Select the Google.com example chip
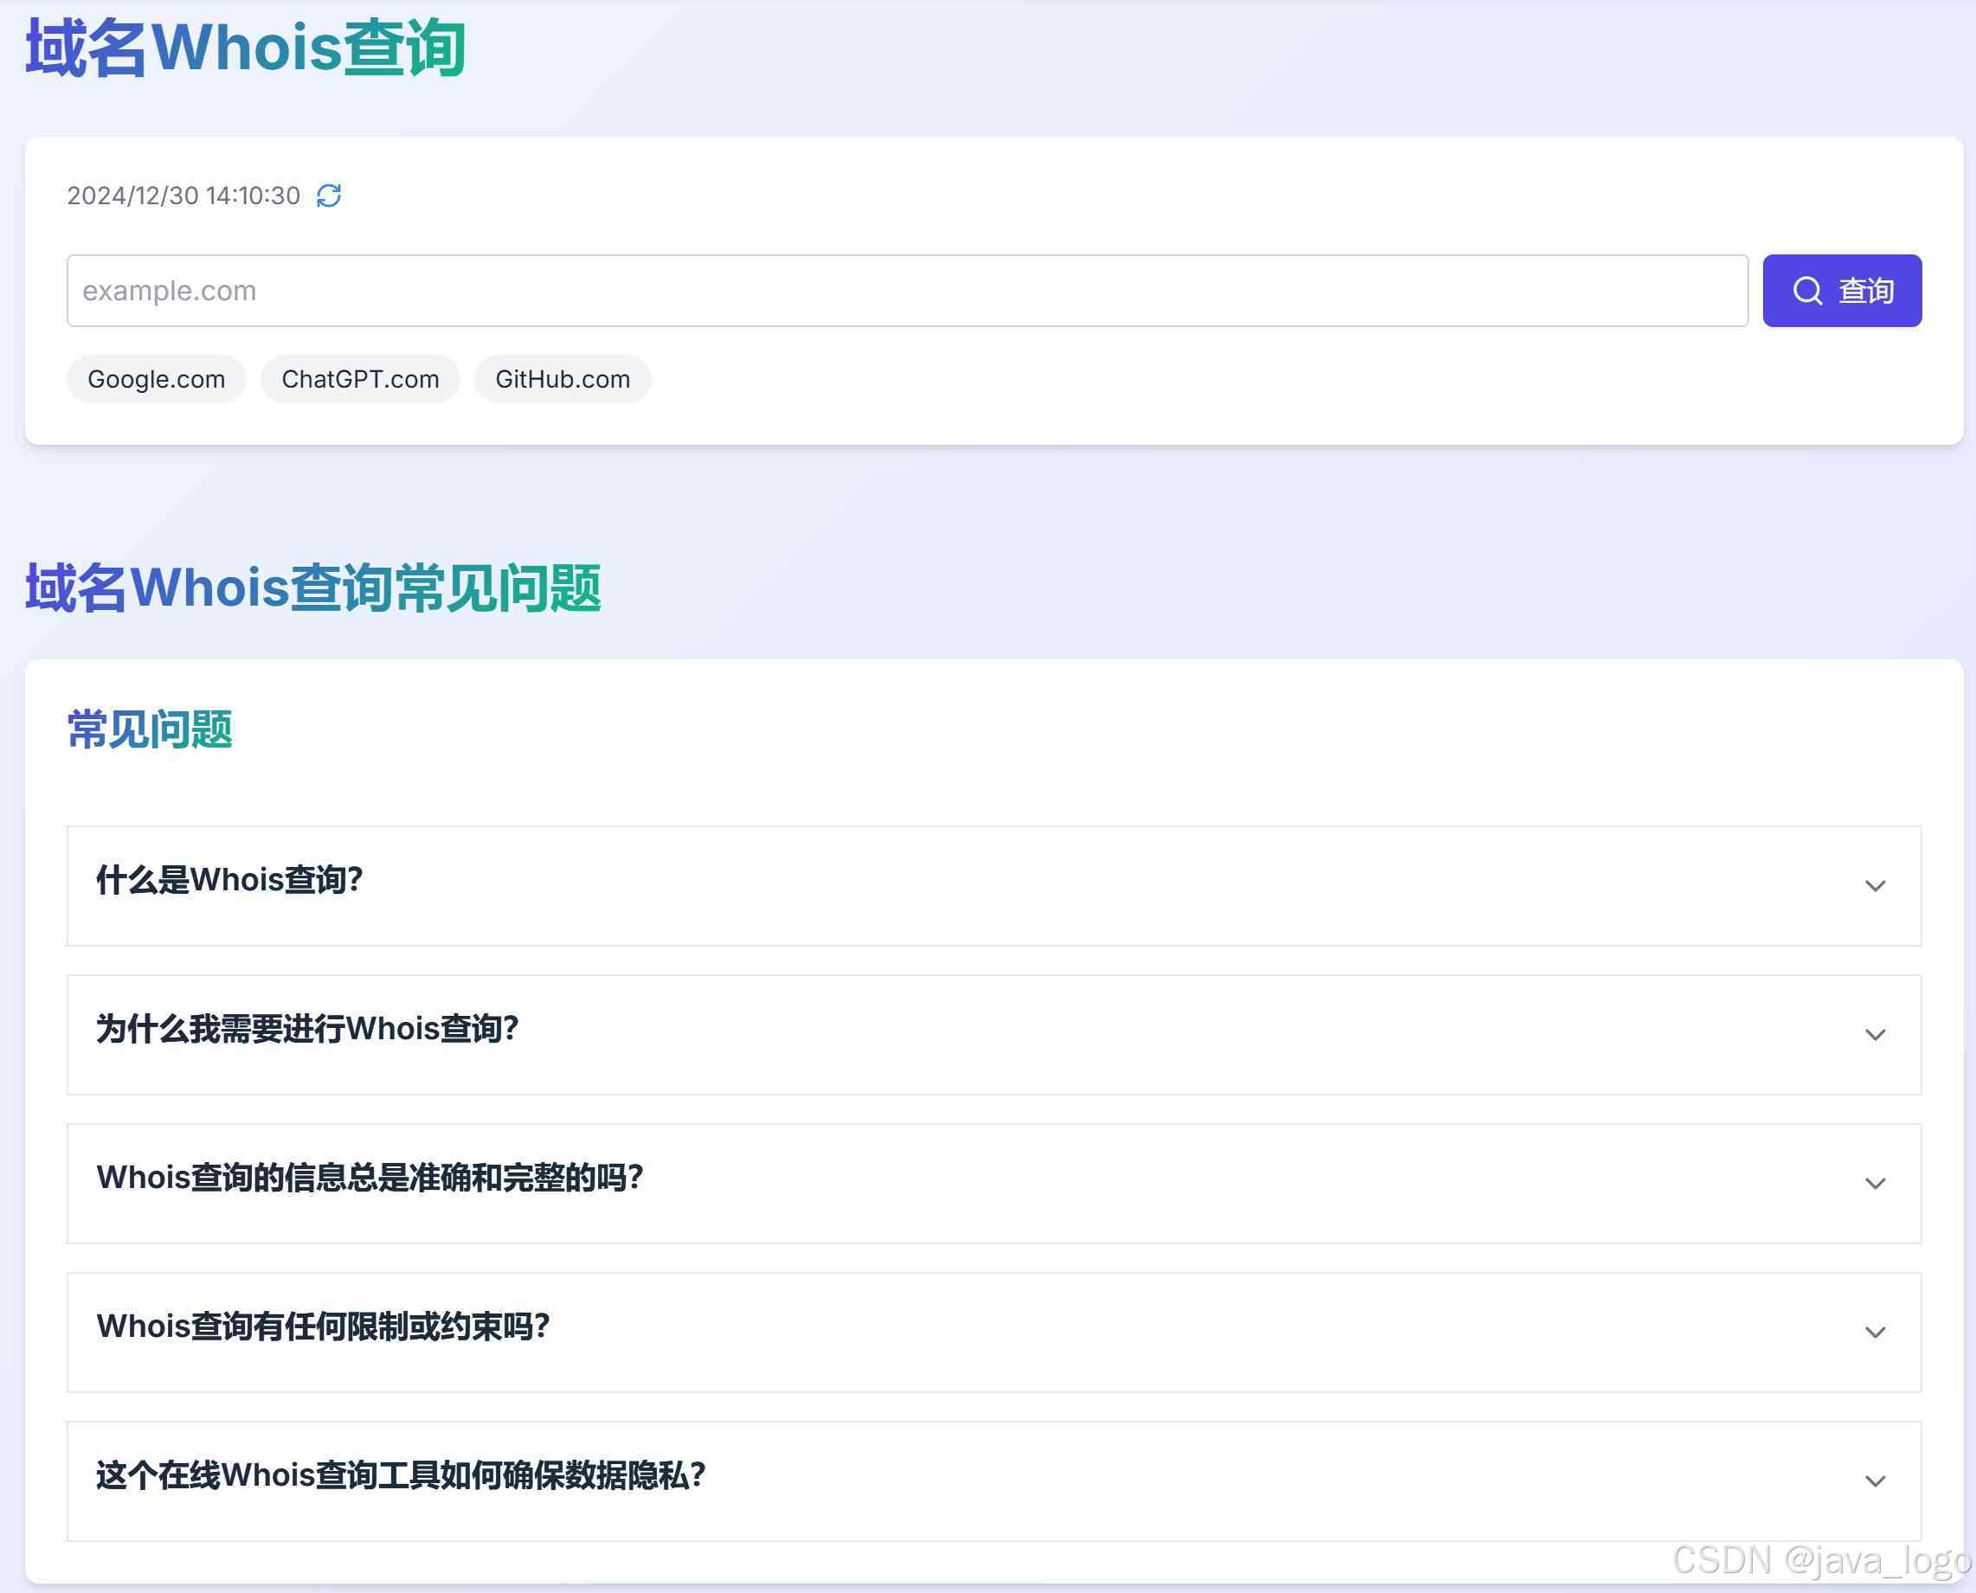The width and height of the screenshot is (1976, 1593). (156, 379)
